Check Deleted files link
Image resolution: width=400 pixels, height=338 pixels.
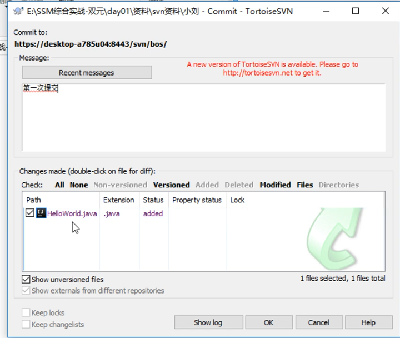[239, 185]
